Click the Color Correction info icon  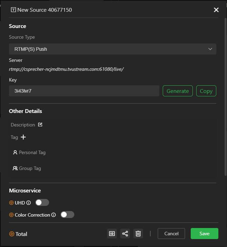54,215
